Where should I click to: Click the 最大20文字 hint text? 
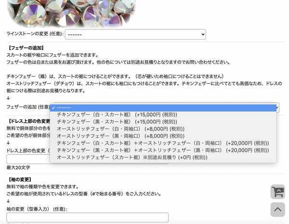tap(18, 168)
